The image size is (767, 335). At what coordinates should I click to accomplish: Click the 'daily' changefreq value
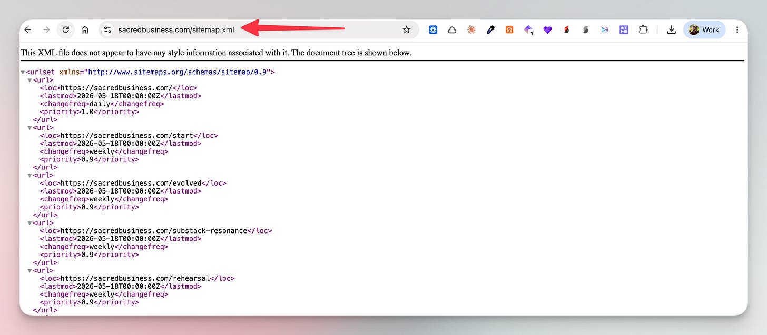(x=100, y=104)
